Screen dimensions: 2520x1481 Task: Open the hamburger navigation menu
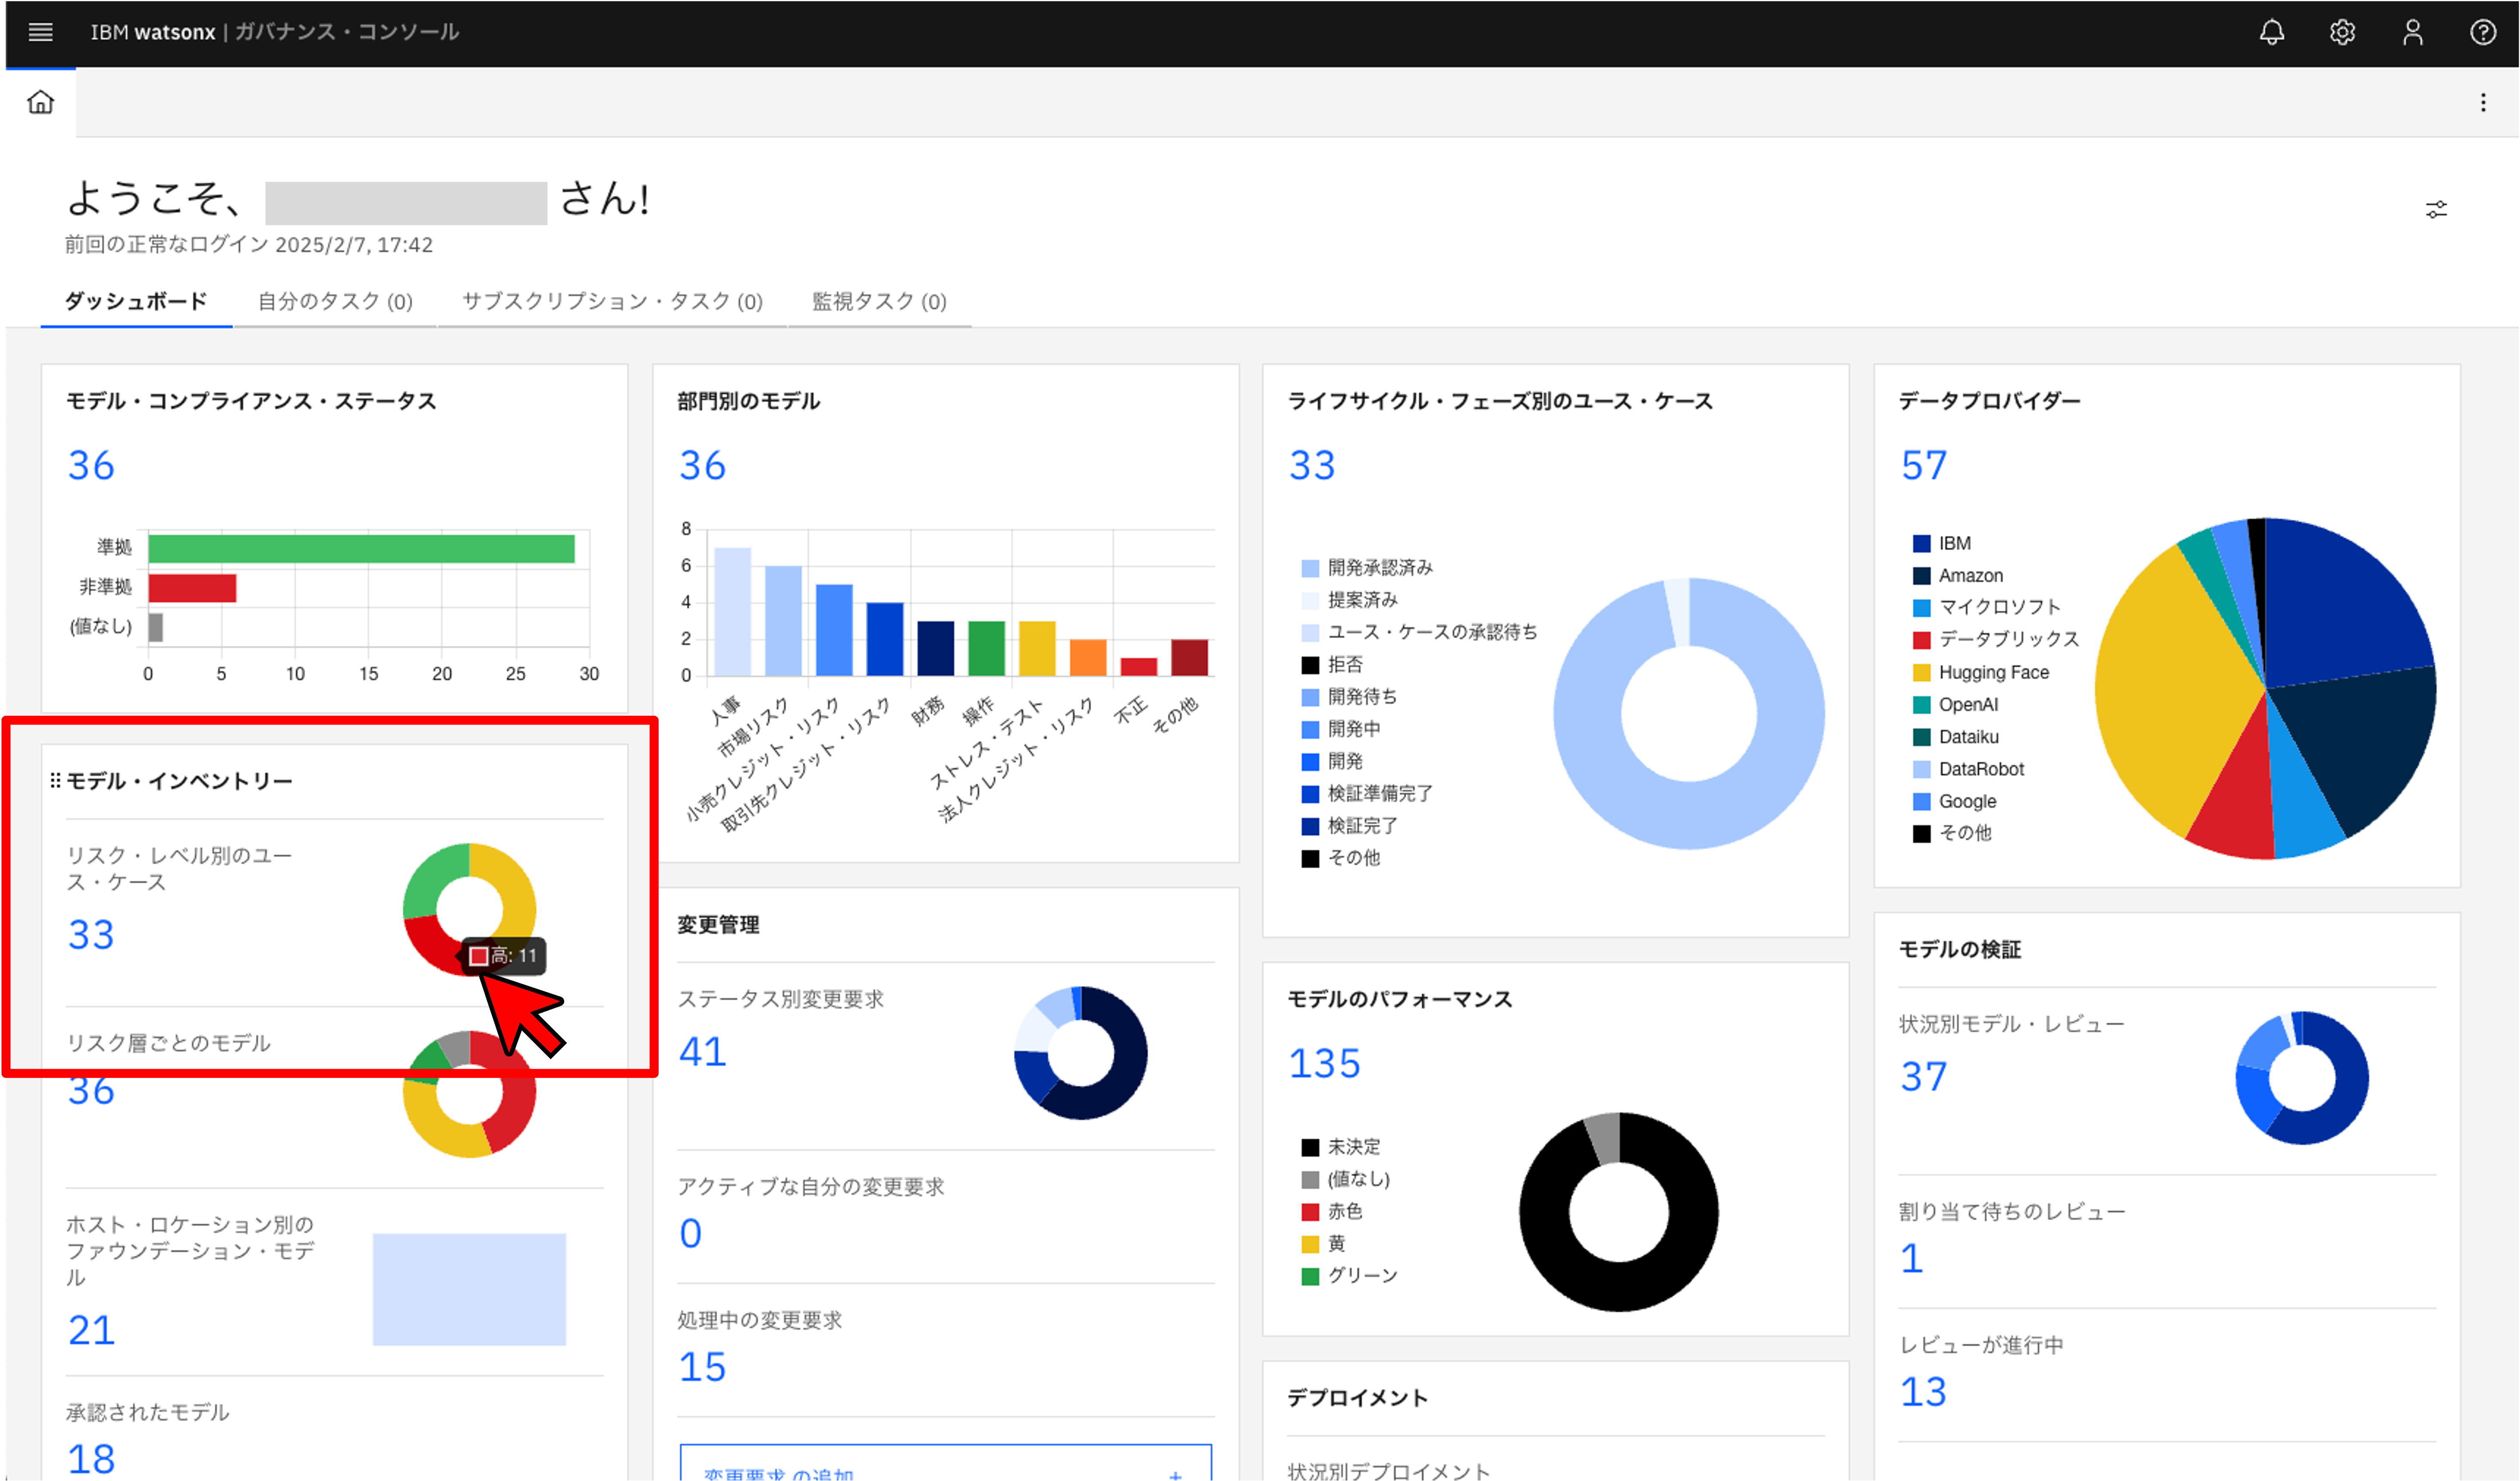40,32
